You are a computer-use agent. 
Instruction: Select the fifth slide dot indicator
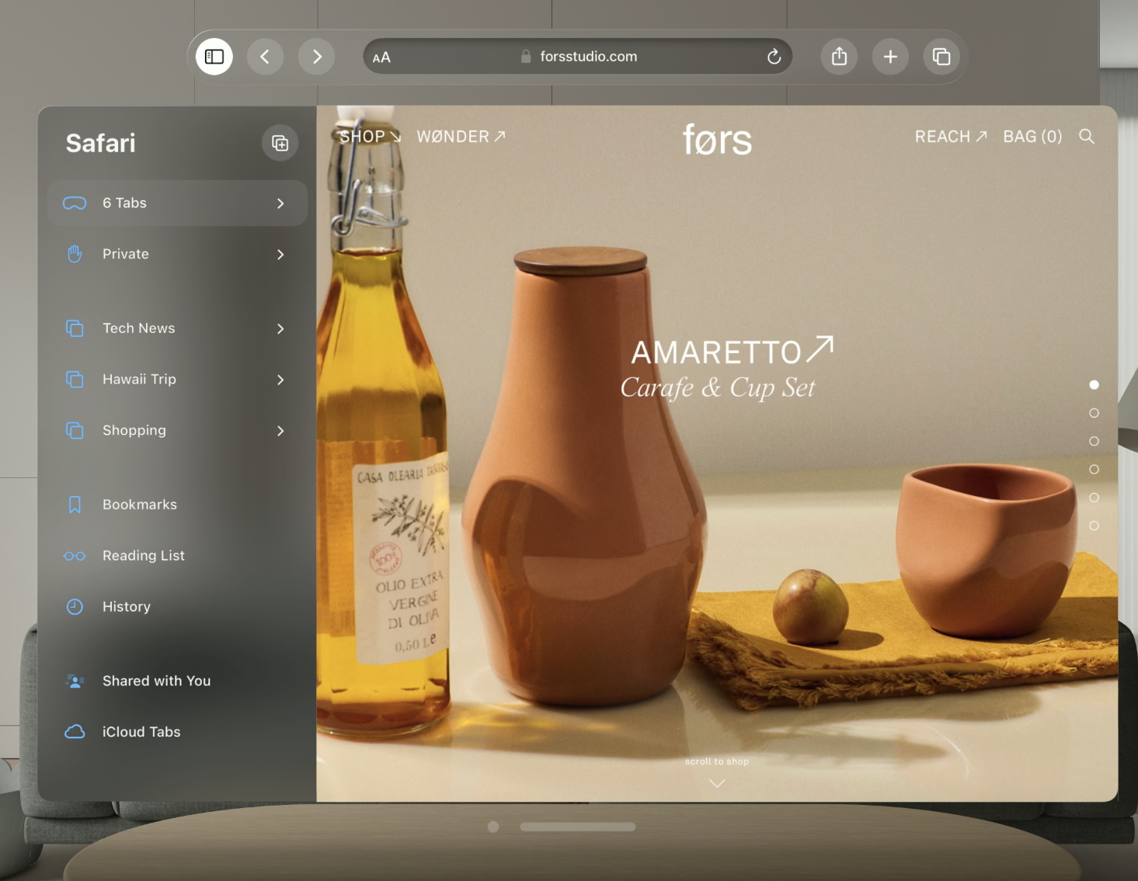[1094, 498]
